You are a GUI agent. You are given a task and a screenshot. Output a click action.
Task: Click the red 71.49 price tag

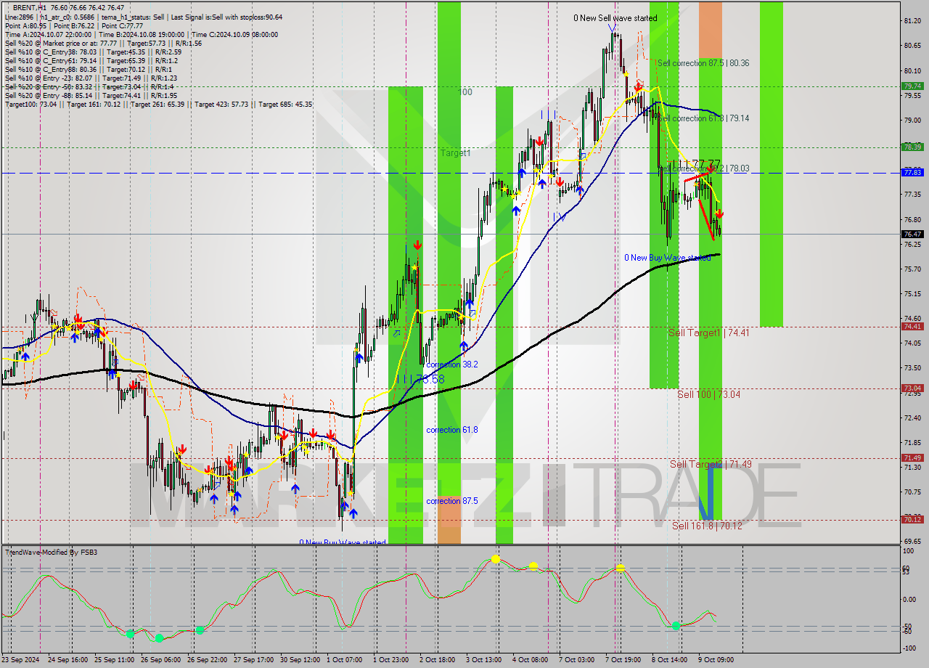(912, 457)
